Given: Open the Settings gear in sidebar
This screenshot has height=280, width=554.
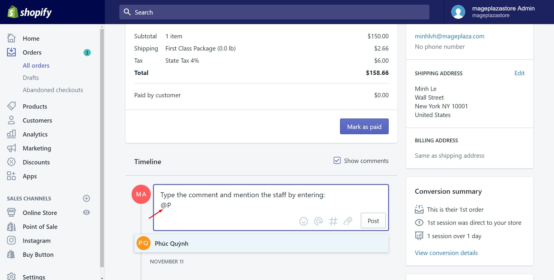Looking at the screenshot, I should pyautogui.click(x=11, y=276).
